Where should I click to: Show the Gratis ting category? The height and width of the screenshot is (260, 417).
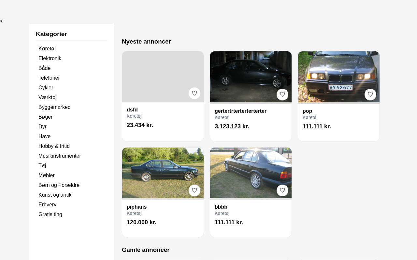pyautogui.click(x=50, y=214)
